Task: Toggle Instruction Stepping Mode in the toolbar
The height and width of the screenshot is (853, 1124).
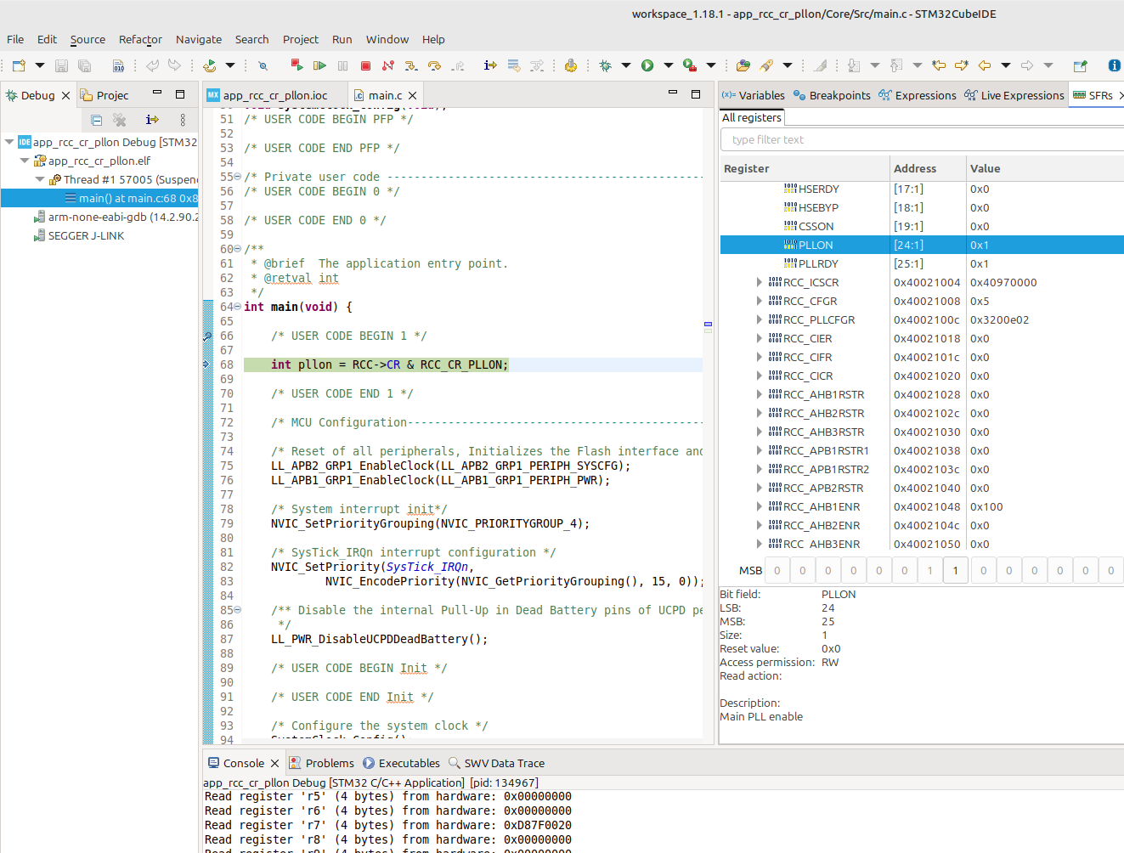Action: point(489,64)
